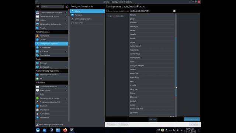The width and height of the screenshot is (236, 133).
Task: Select suomi in language list
Action: [152, 81]
